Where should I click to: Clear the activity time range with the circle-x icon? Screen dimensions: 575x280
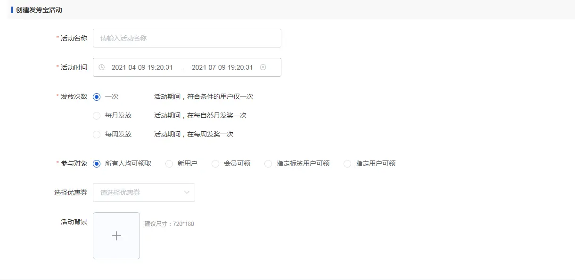click(263, 67)
